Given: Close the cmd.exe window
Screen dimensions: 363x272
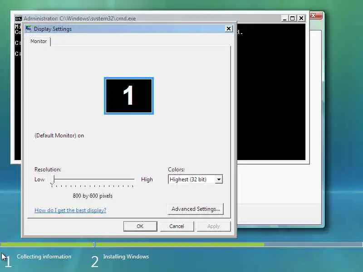Looking at the screenshot, I should tap(301, 18).
